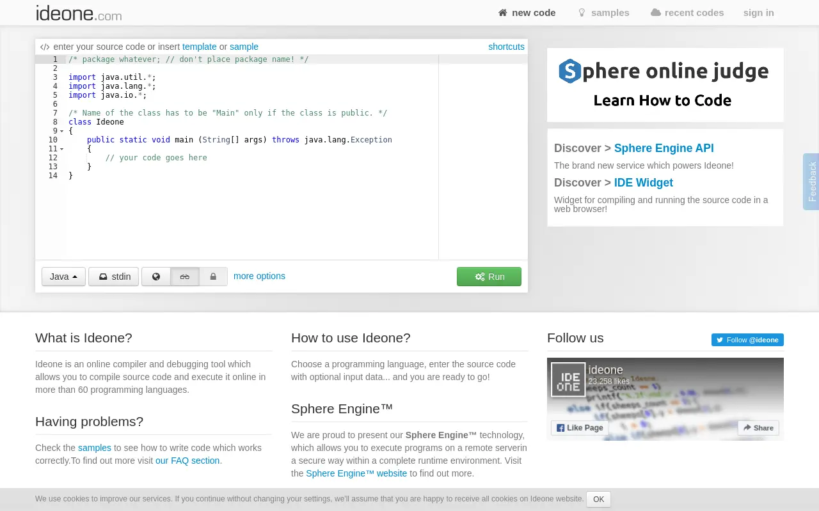819x511 pixels.
Task: Follow @ideone on Twitter
Action: (747, 340)
